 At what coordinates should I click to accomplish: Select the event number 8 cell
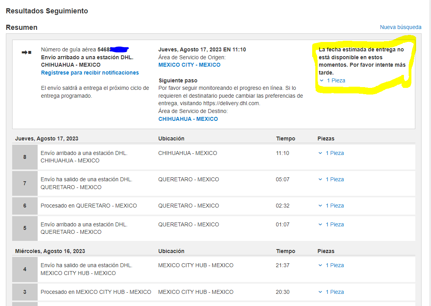pyautogui.click(x=25, y=157)
